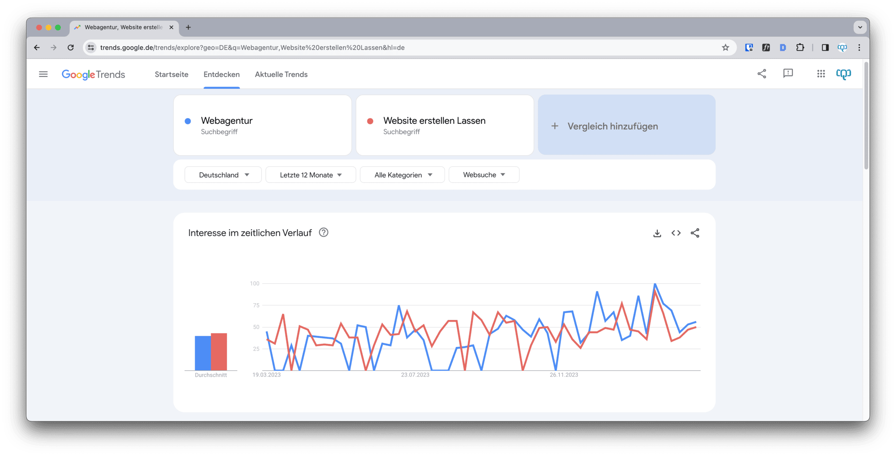Click the help icon beside Interesse im zeitlichen Verlauf
The height and width of the screenshot is (456, 896).
(324, 233)
